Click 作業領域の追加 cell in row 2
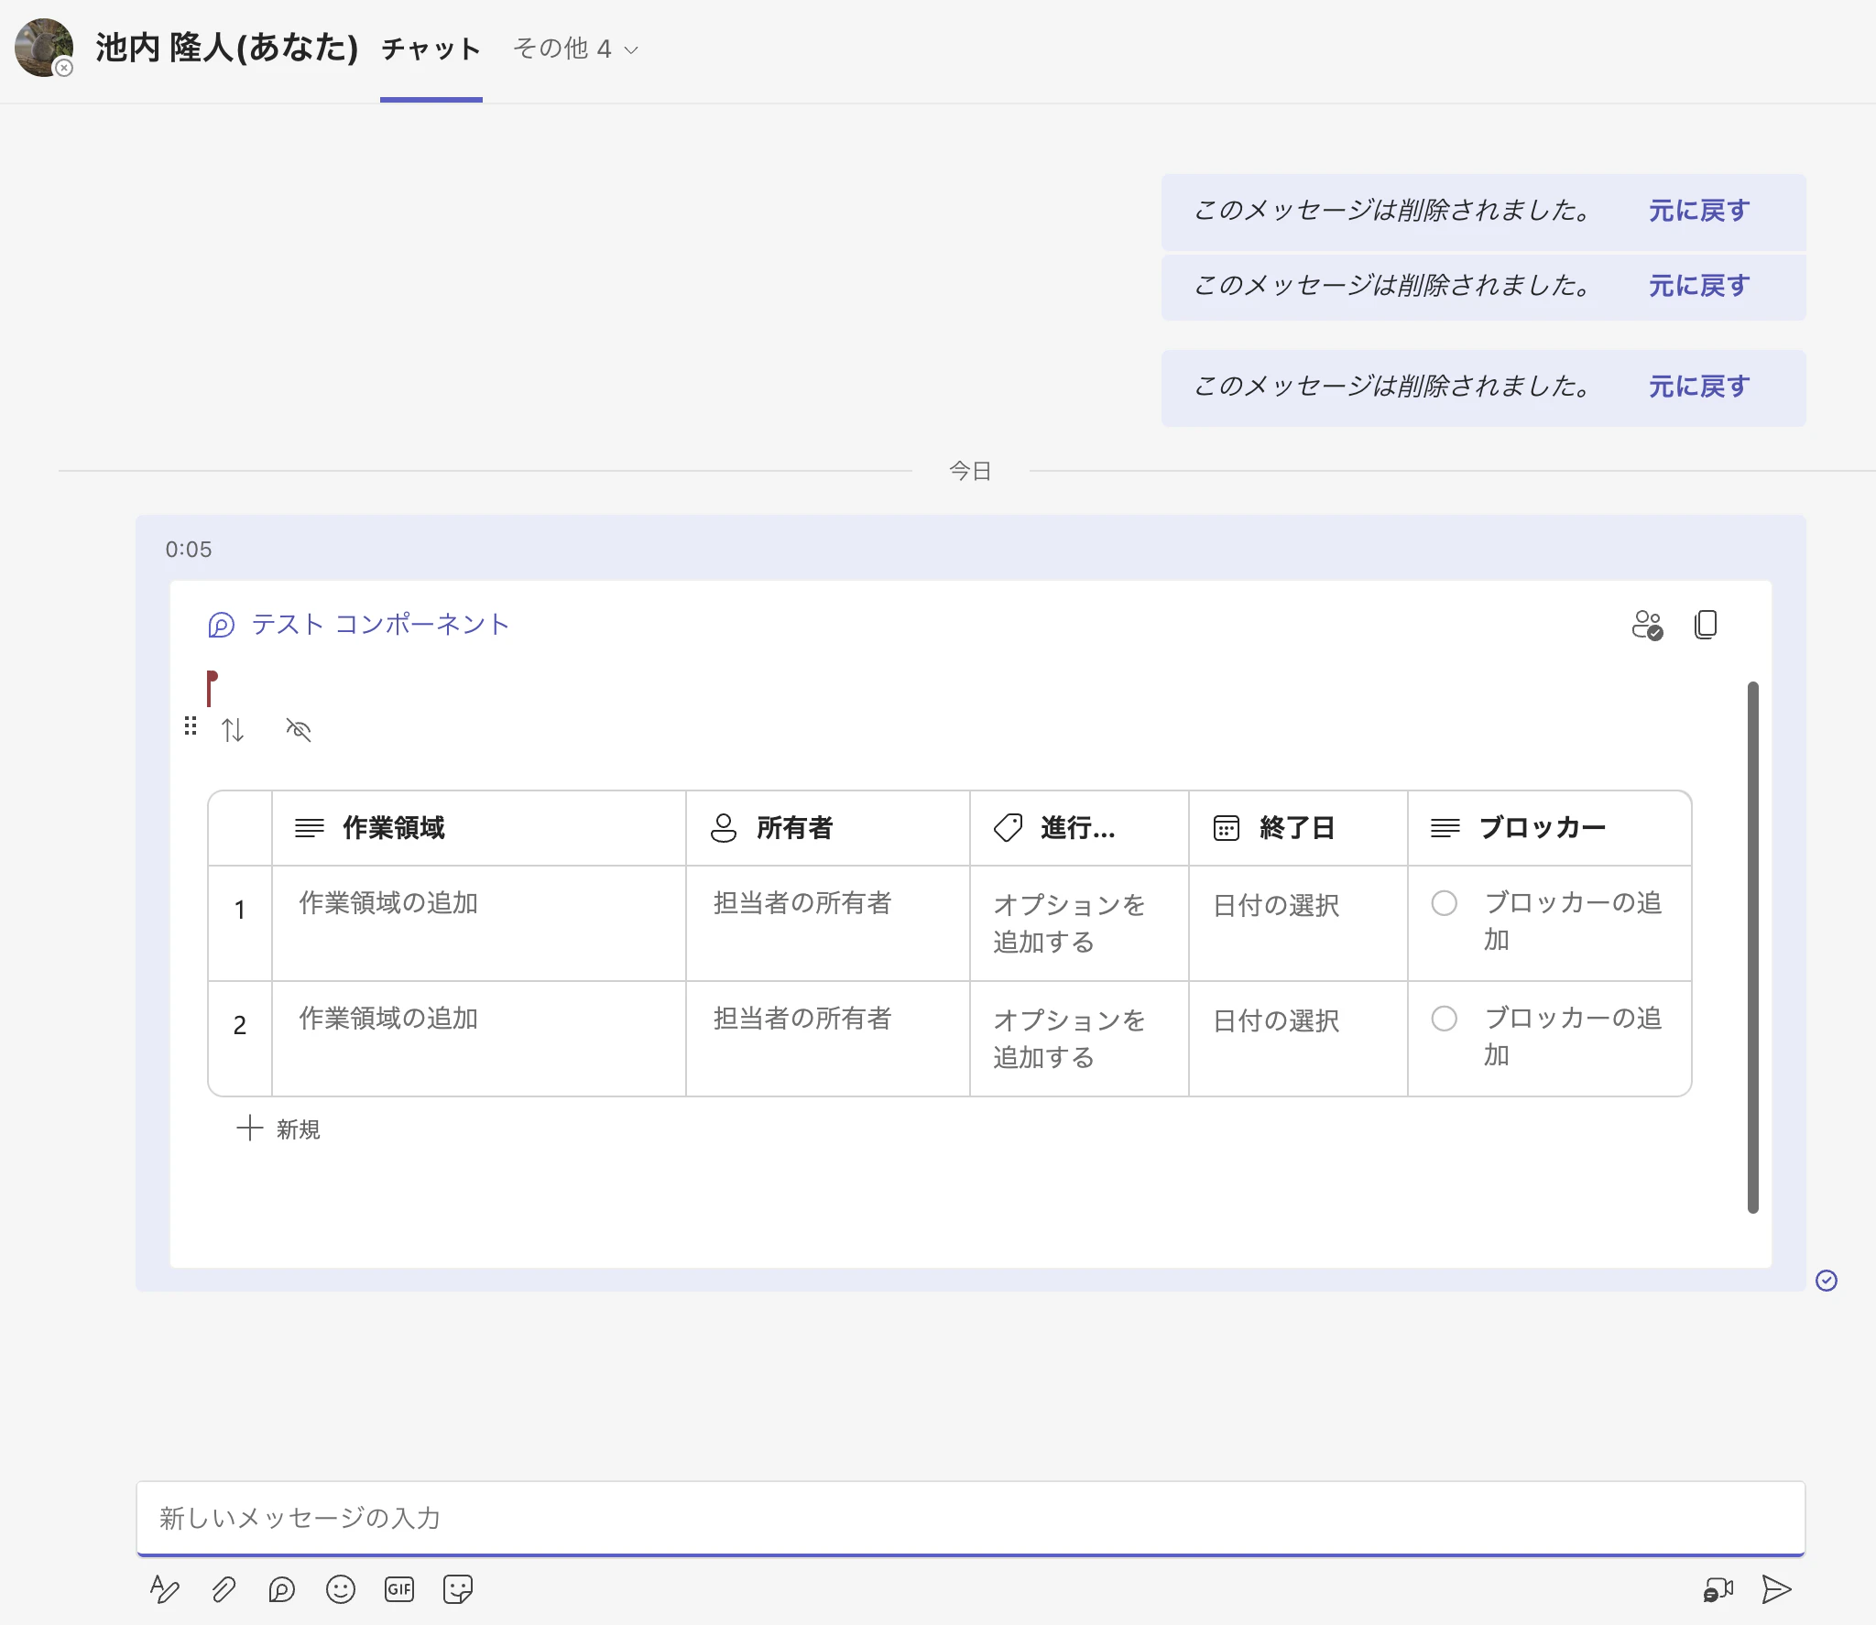 click(479, 1039)
